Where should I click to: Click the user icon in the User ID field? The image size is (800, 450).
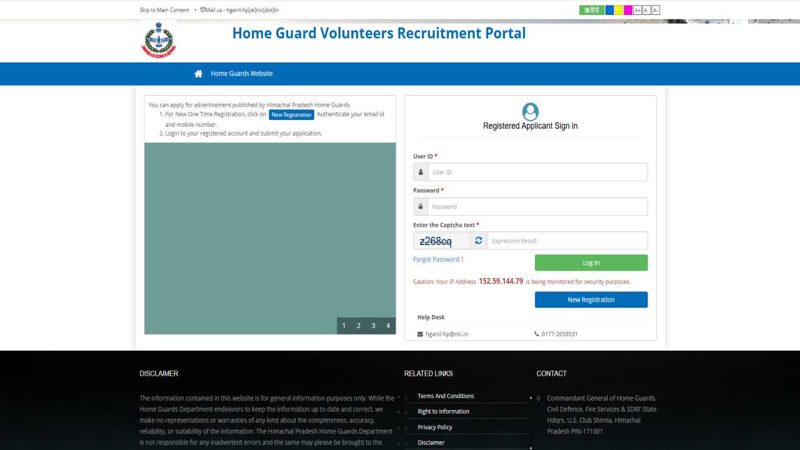tap(420, 172)
